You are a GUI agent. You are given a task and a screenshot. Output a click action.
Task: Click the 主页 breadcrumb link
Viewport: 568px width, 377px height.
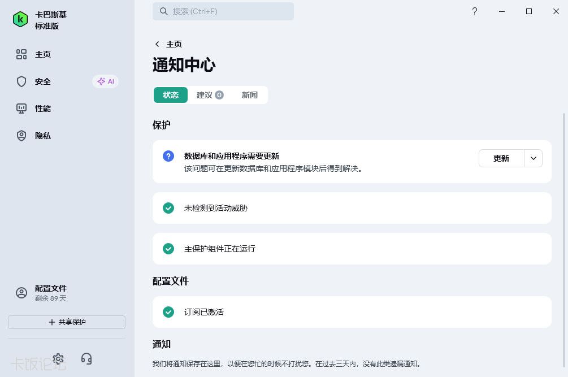point(174,44)
